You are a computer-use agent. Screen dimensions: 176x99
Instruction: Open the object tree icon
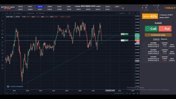point(2,65)
